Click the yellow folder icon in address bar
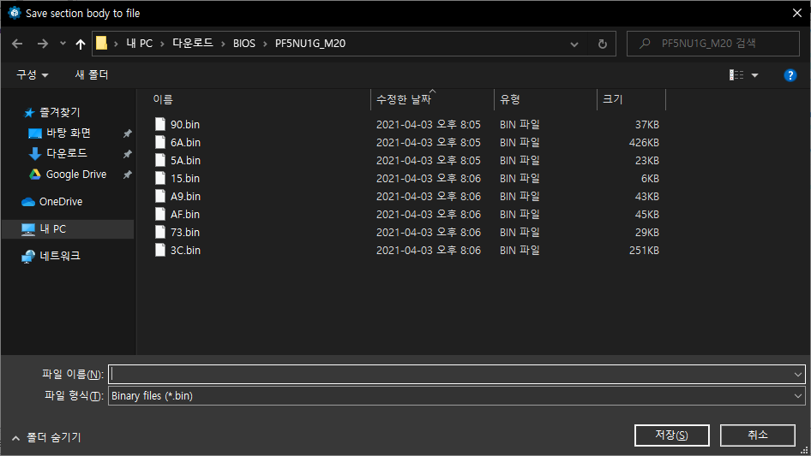 coord(101,44)
